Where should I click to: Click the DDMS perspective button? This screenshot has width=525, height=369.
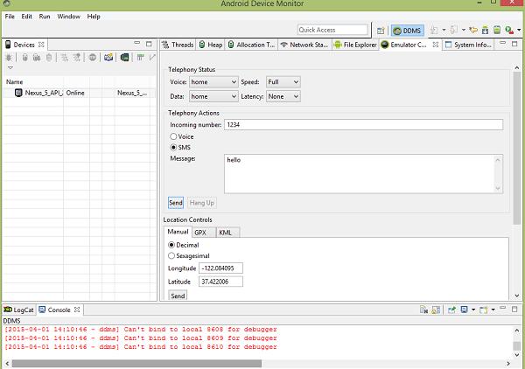click(x=408, y=31)
